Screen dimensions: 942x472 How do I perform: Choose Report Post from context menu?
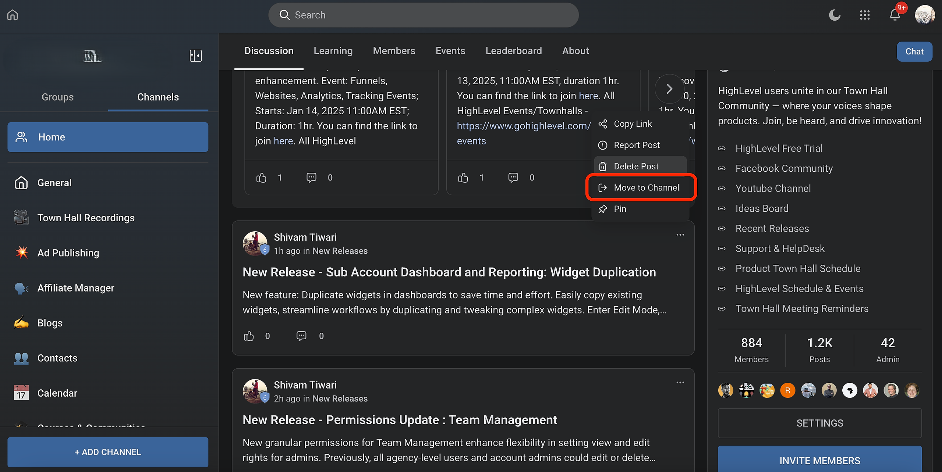640,145
